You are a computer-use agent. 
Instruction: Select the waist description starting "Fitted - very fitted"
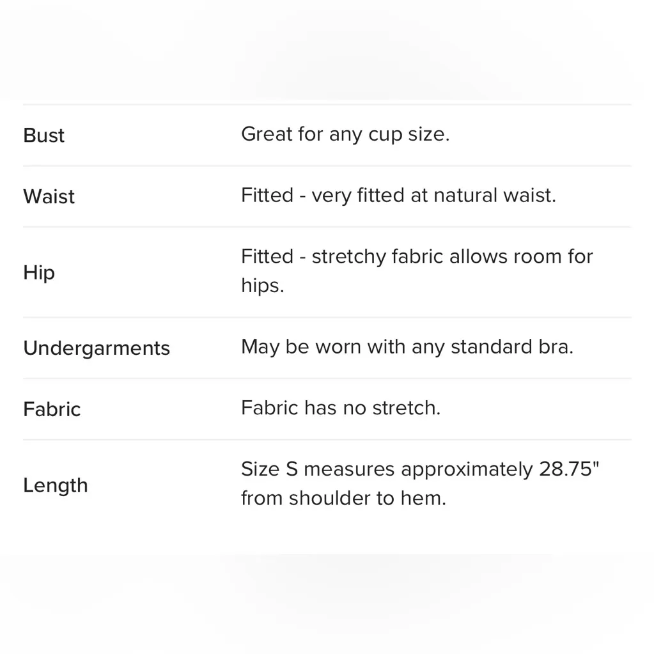pos(398,195)
